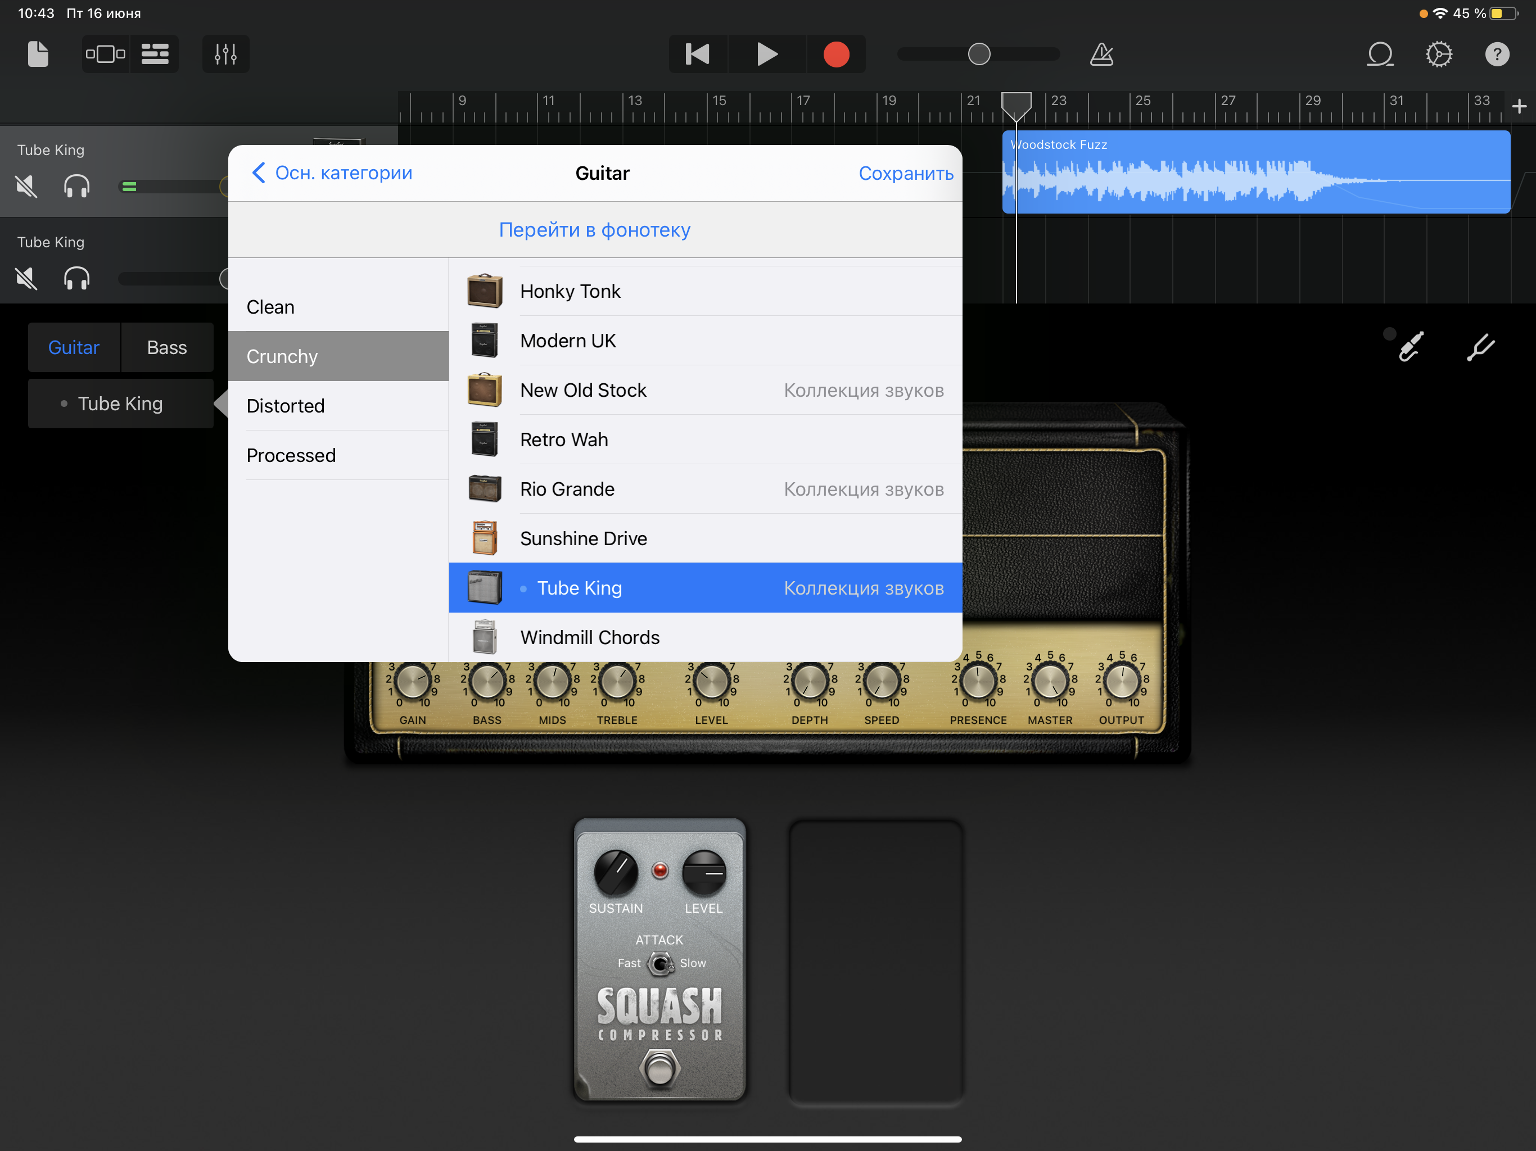The width and height of the screenshot is (1536, 1151).
Task: Switch to the Bass tab
Action: [166, 347]
